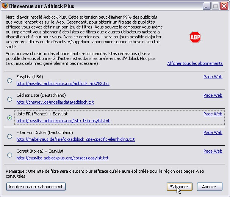Click Afficher tous les abonnements link
230x197 pixels.
click(195, 63)
